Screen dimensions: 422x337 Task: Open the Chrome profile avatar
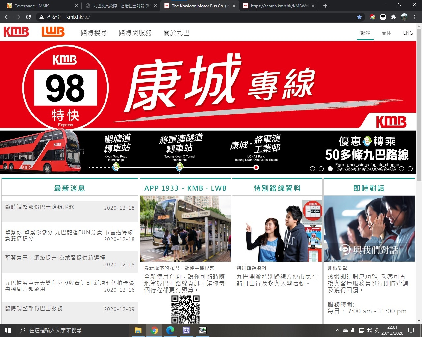pos(404,17)
